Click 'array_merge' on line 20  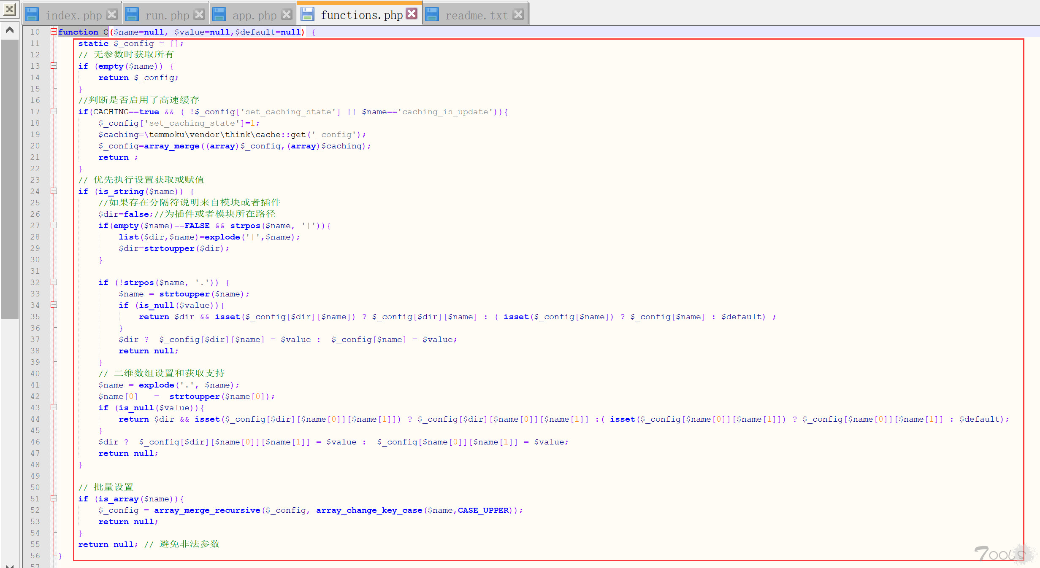tap(172, 146)
